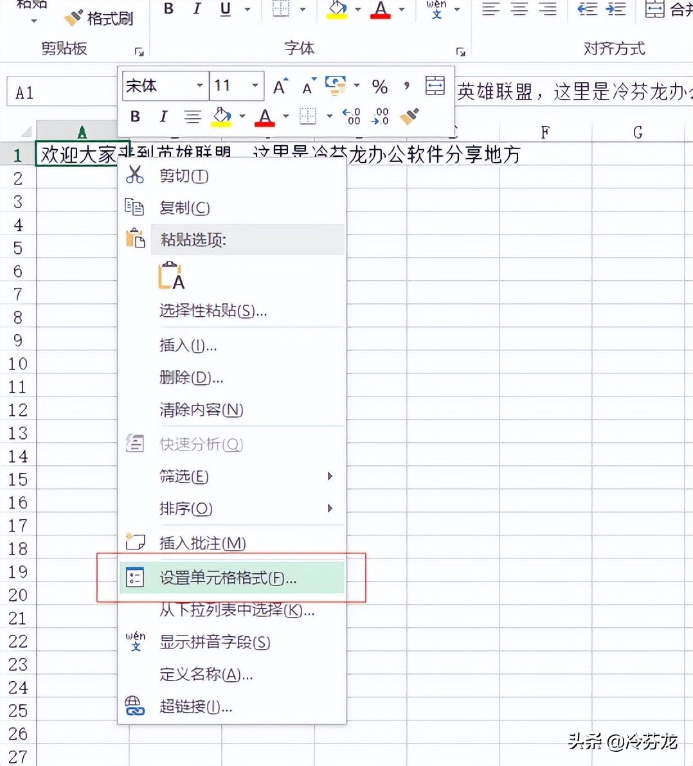
Task: Expand the Sort 排序(O) submenu
Action: [232, 508]
